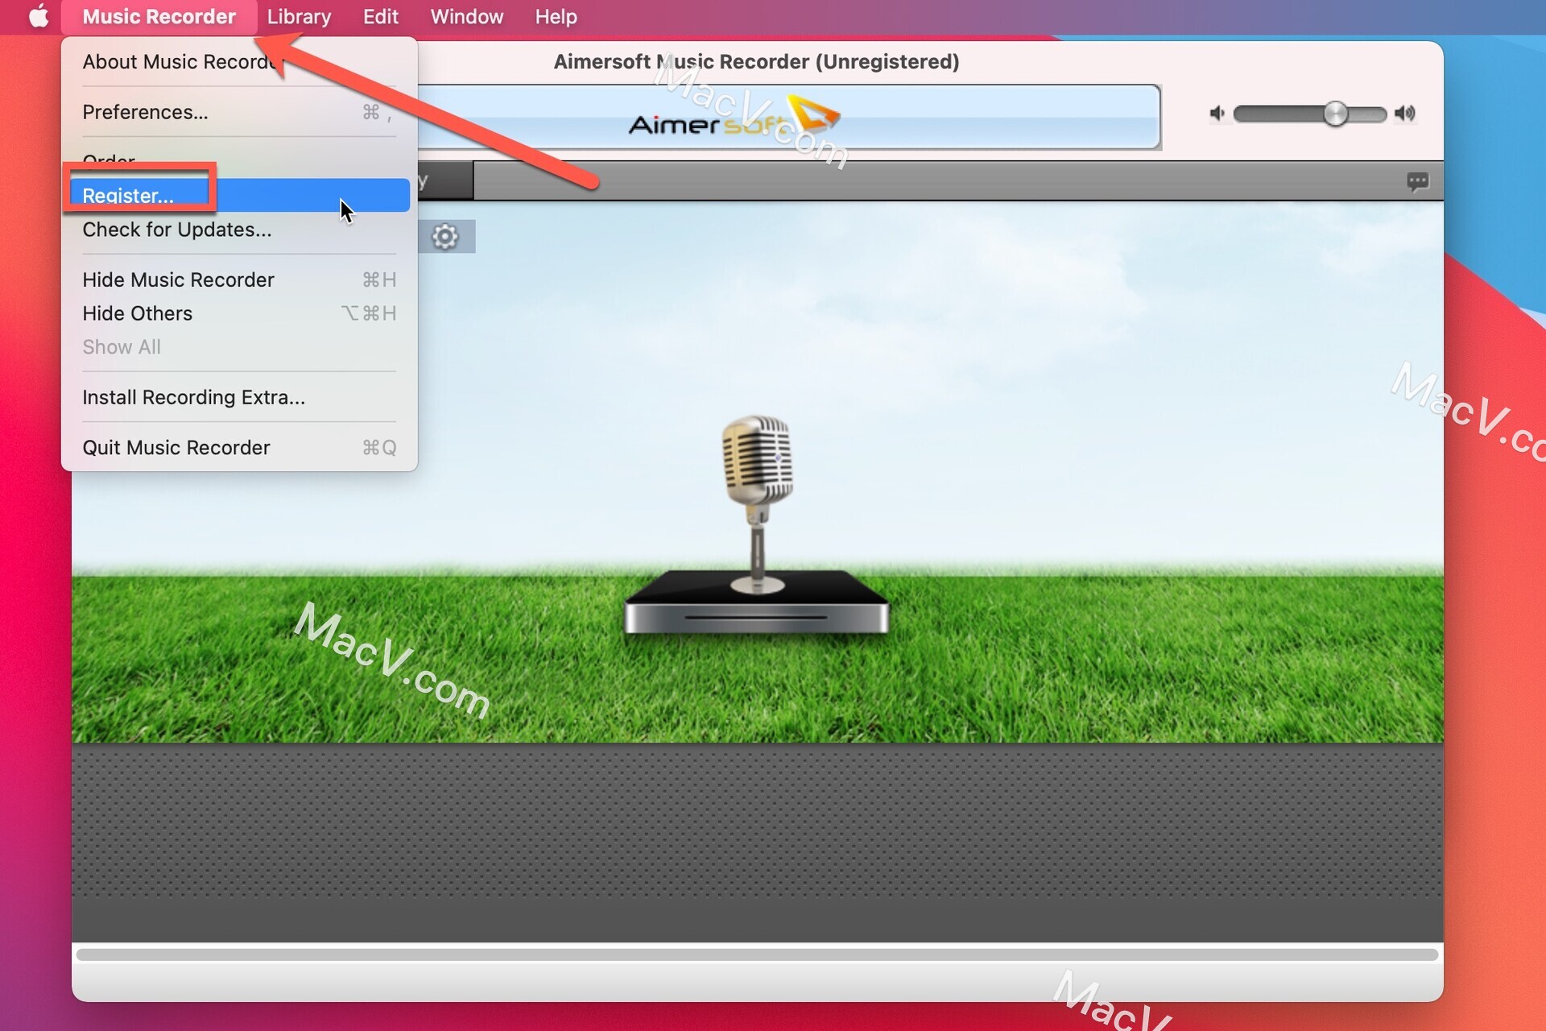Viewport: 1546px width, 1031px height.
Task: Choose Quit Music Recorder
Action: point(238,447)
